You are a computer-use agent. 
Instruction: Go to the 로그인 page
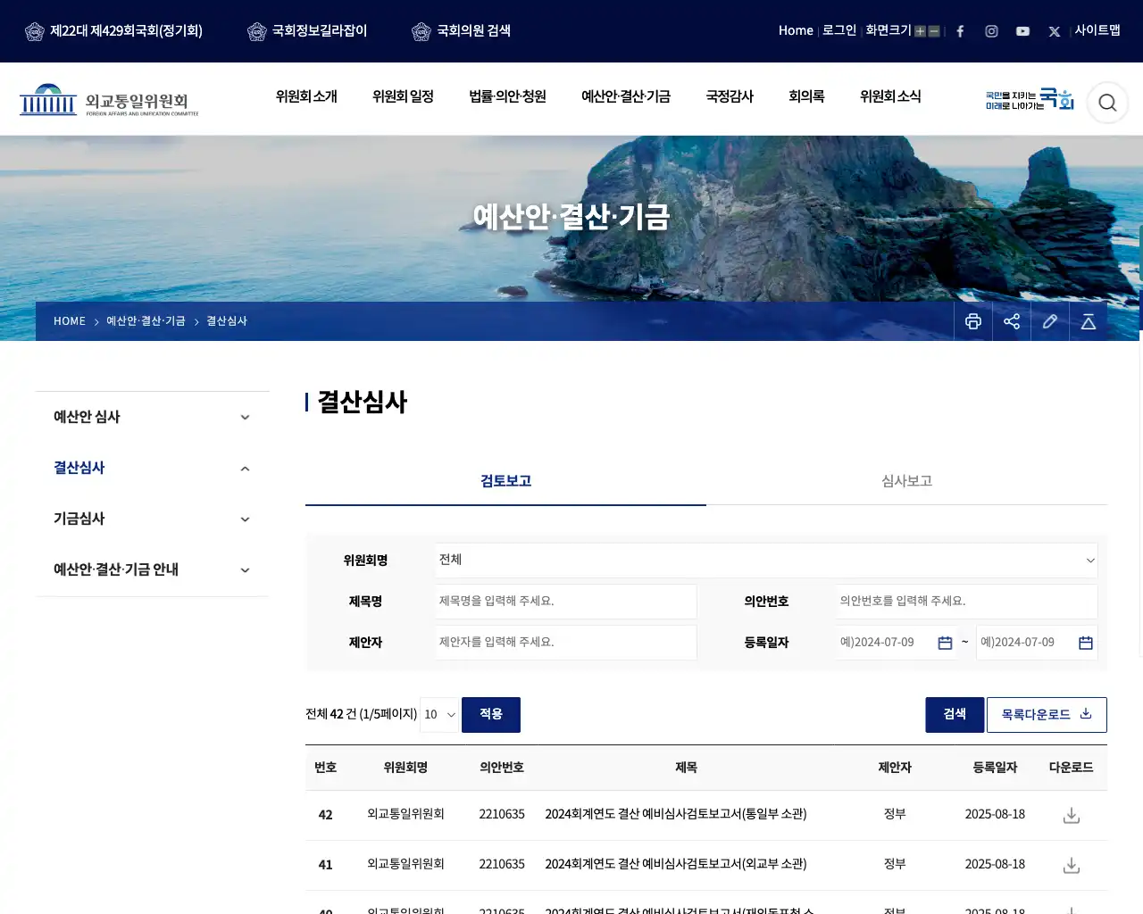(x=839, y=30)
